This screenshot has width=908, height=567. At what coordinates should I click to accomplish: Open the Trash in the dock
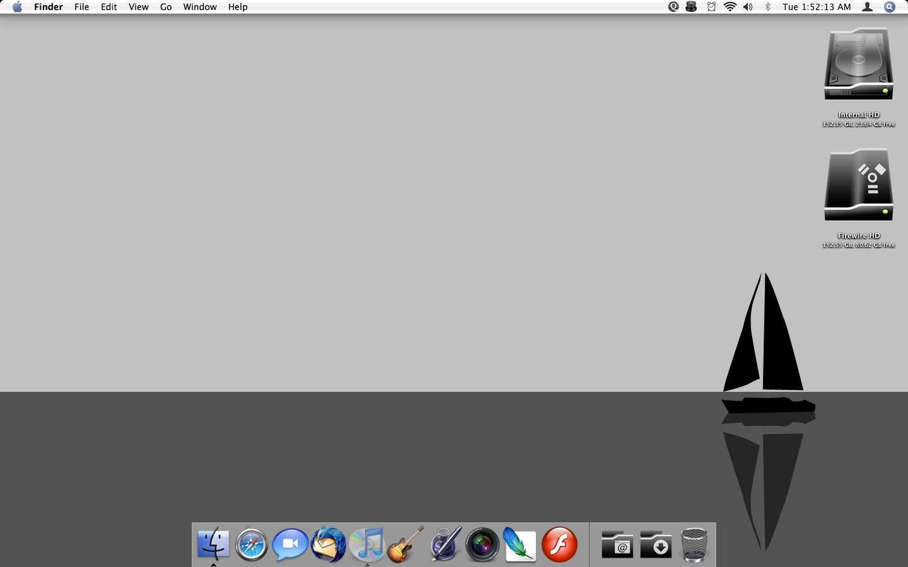click(694, 544)
